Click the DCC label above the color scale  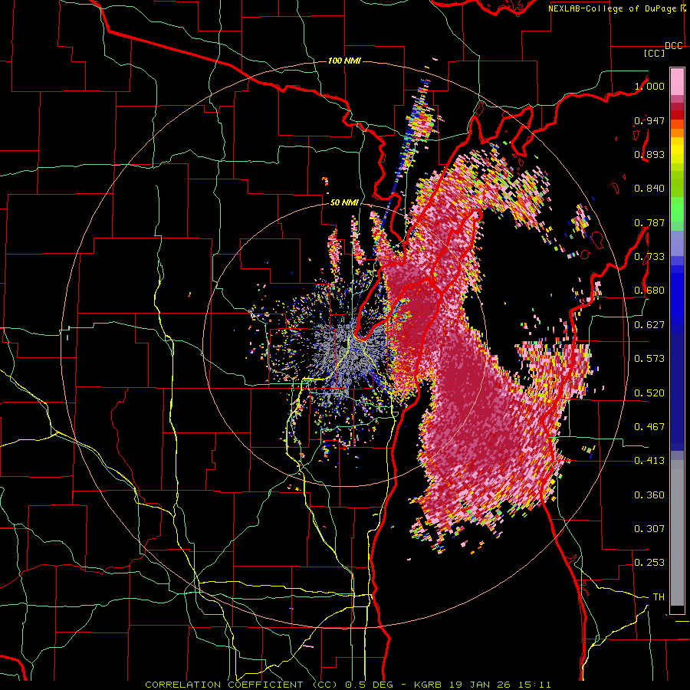pos(673,46)
